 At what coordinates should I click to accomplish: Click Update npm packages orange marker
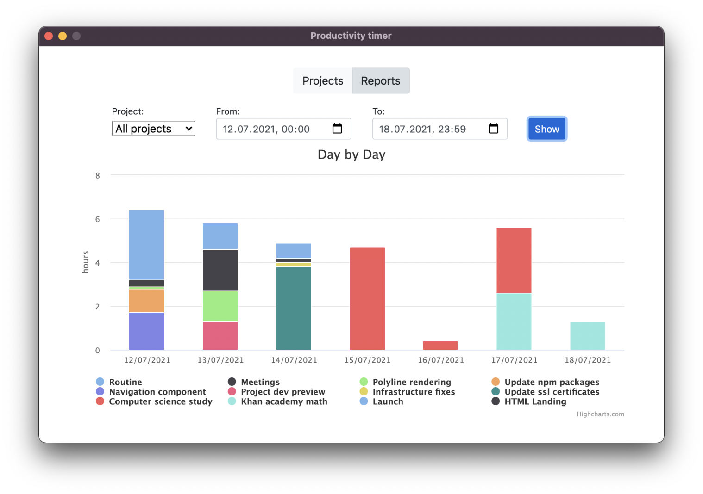(496, 382)
